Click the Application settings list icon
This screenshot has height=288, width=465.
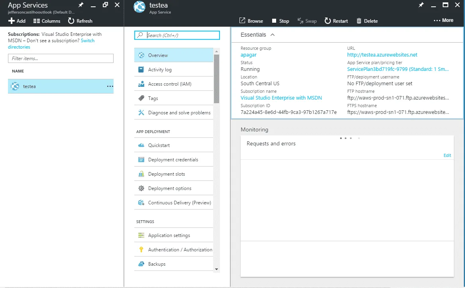pos(141,235)
